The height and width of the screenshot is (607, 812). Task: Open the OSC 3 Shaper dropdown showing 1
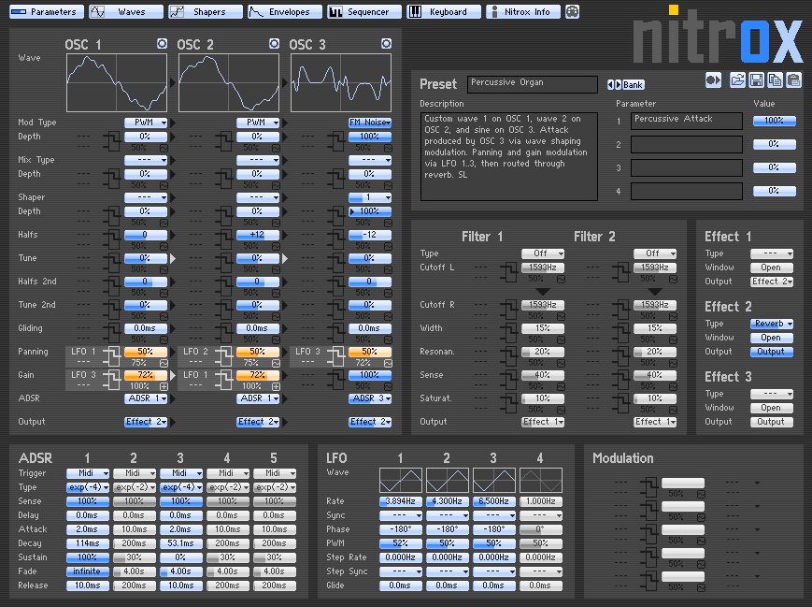(370, 197)
